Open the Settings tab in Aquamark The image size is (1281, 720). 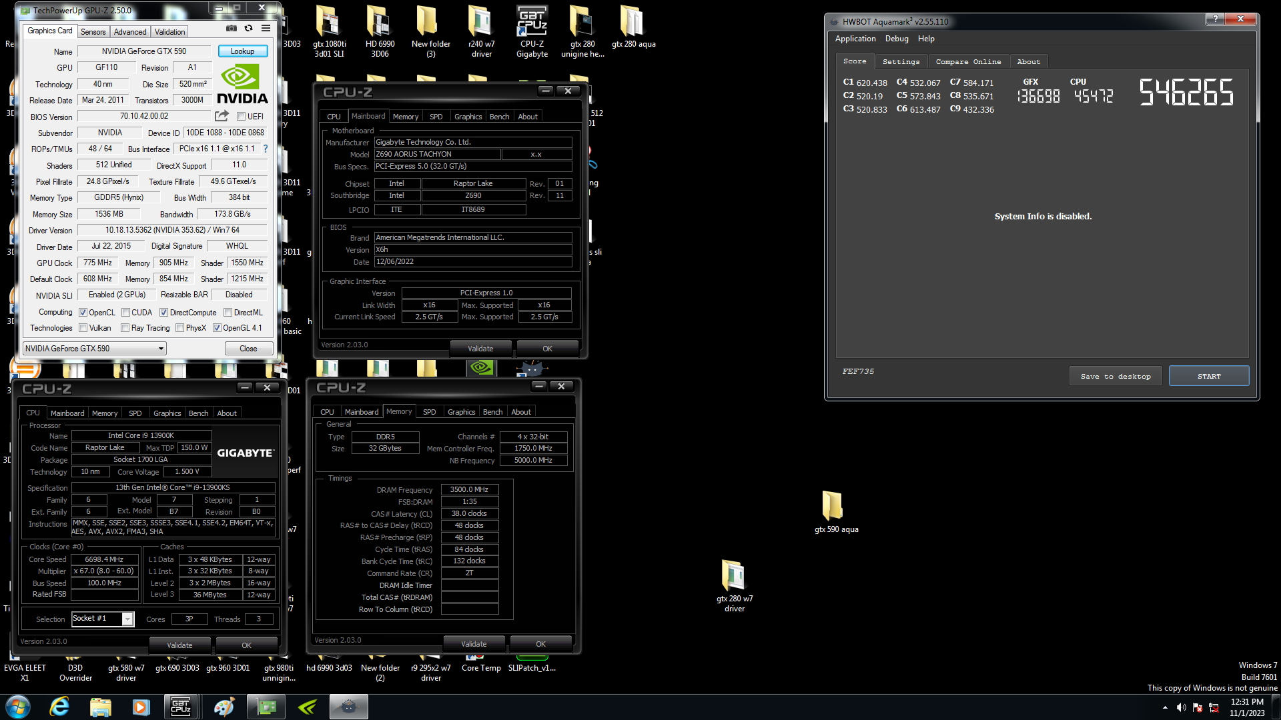(x=901, y=61)
